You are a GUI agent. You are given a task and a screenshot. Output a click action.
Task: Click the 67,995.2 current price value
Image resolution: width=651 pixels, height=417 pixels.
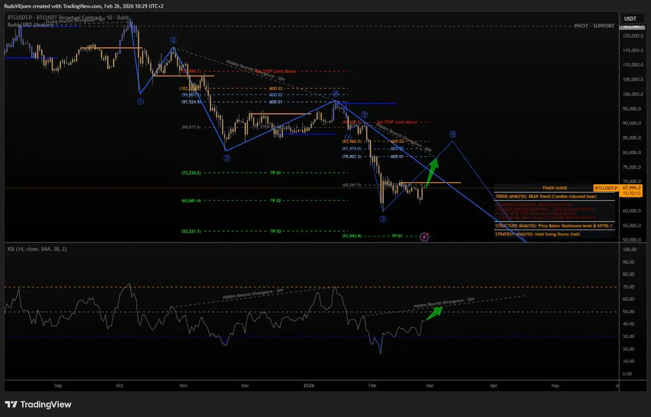click(631, 187)
